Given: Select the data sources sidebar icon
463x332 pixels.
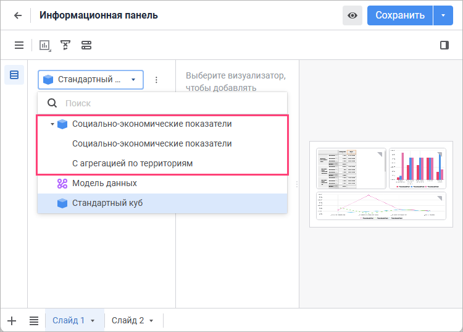Looking at the screenshot, I should 14,75.
